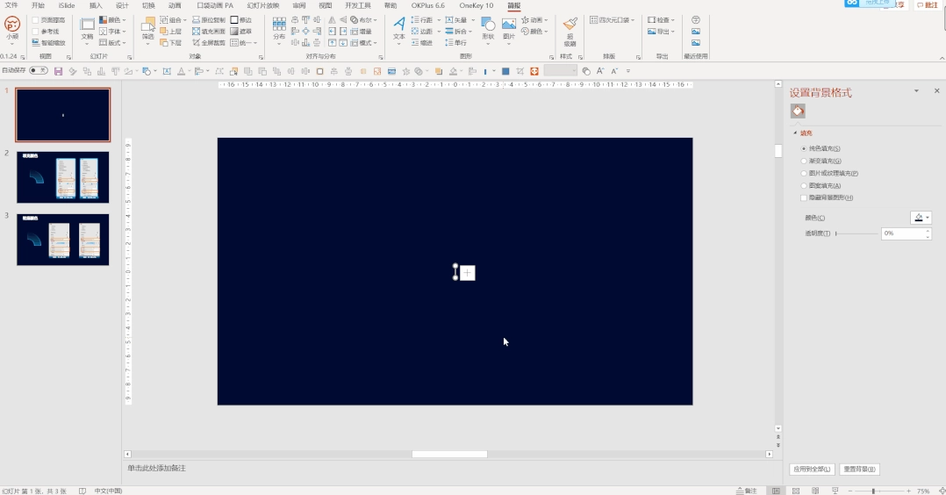Screen dimensions: 946x495
Task: Open the 文稿 document tool
Action: (87, 29)
